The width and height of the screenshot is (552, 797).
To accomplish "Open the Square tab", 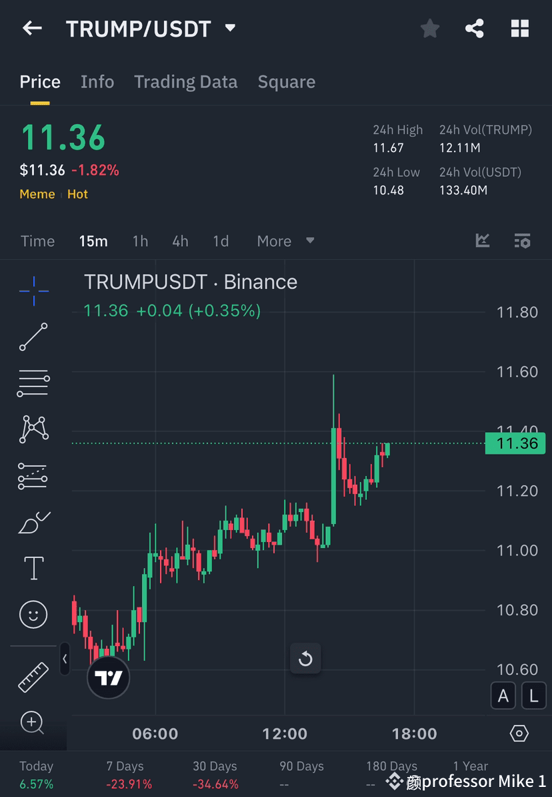I will tap(286, 81).
